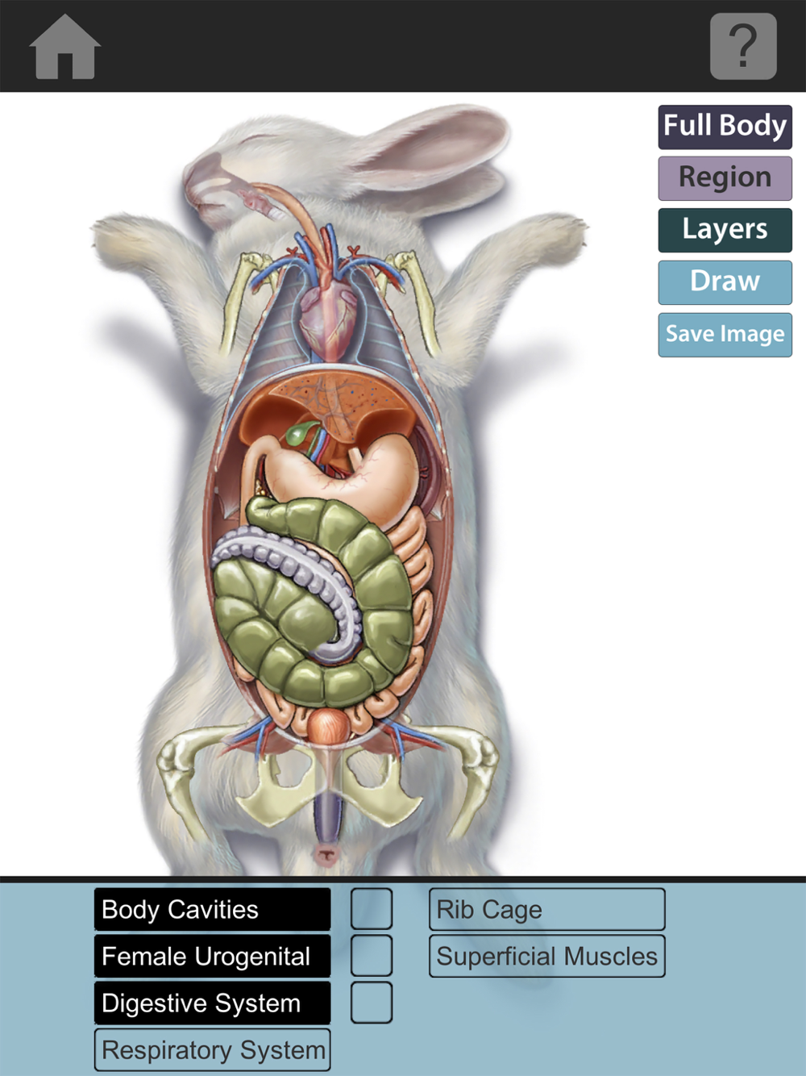Go to the home screen icon

point(65,47)
